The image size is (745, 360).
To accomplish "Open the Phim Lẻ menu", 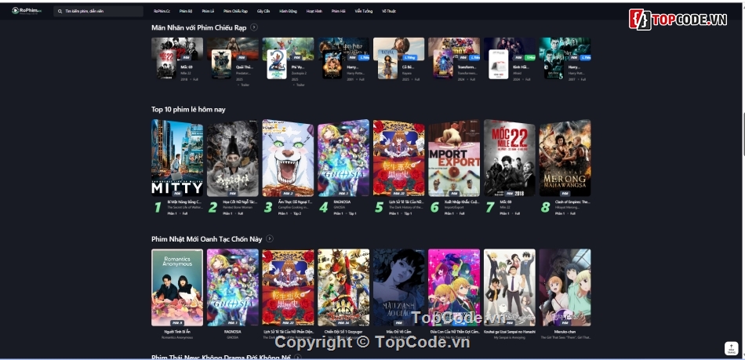I will [208, 12].
